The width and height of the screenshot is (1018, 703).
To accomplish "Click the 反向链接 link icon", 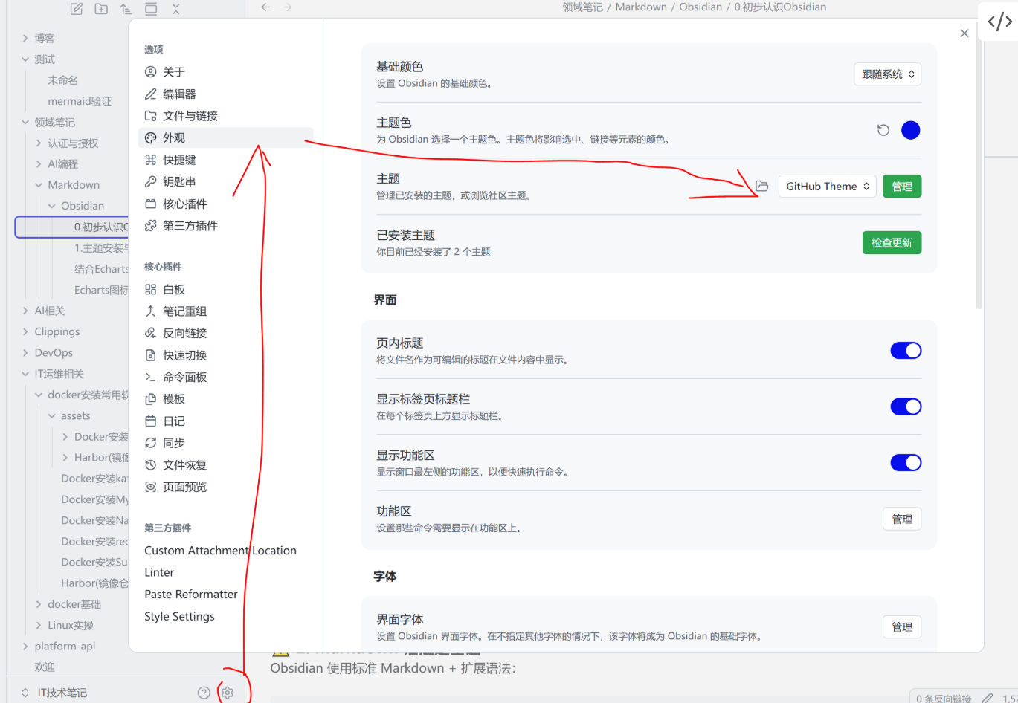I will coord(150,333).
